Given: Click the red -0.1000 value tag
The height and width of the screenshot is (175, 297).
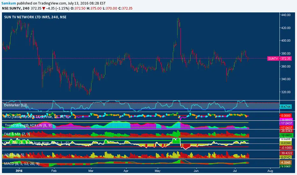Looking at the screenshot, I should click(286, 148).
